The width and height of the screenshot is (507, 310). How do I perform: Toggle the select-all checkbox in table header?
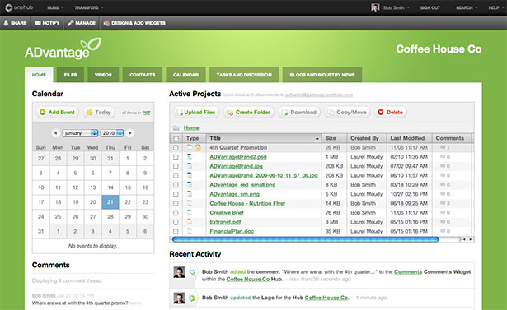click(176, 138)
